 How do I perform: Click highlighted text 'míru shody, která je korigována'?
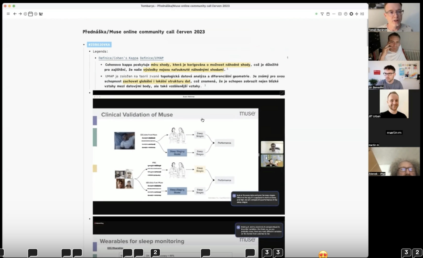[x=200, y=65]
